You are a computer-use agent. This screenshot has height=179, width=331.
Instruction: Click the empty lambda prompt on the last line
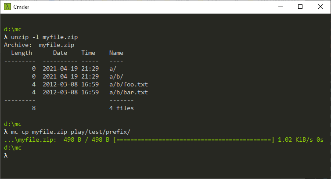tap(6, 155)
